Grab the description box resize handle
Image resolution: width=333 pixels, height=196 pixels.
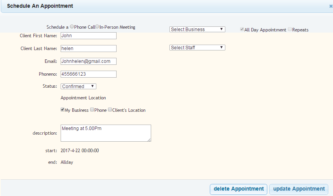click(x=149, y=140)
